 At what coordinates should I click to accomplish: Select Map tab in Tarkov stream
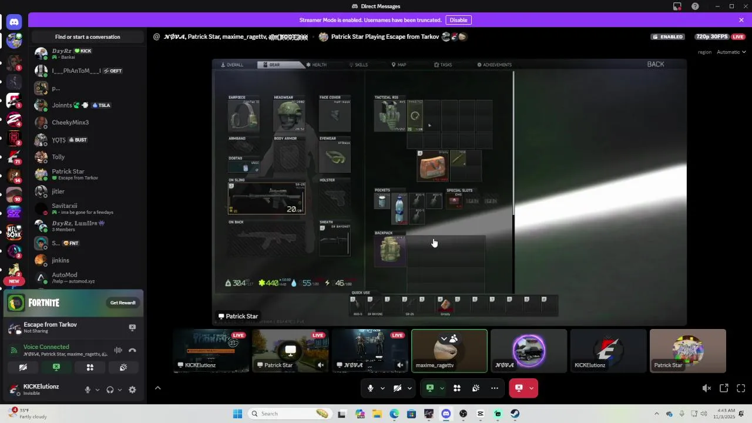[x=399, y=65]
